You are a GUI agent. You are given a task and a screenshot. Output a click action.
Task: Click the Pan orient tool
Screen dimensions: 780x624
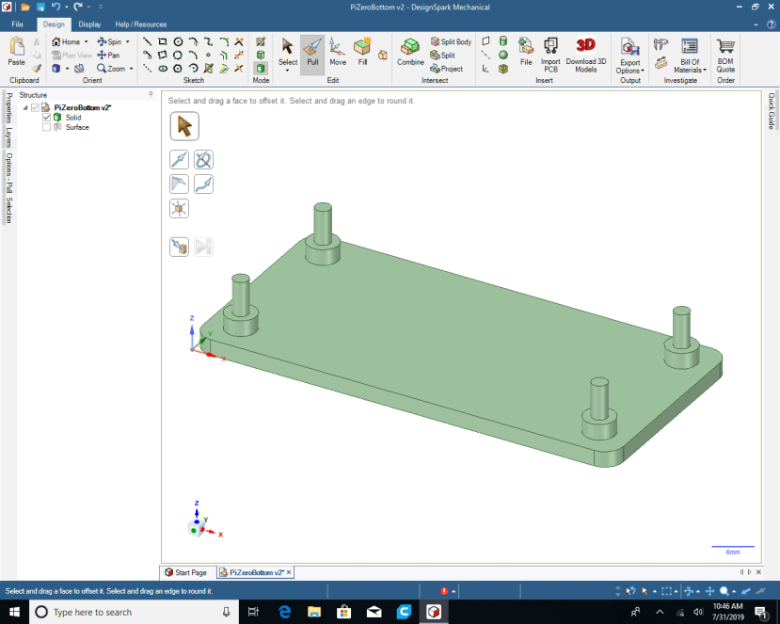108,56
